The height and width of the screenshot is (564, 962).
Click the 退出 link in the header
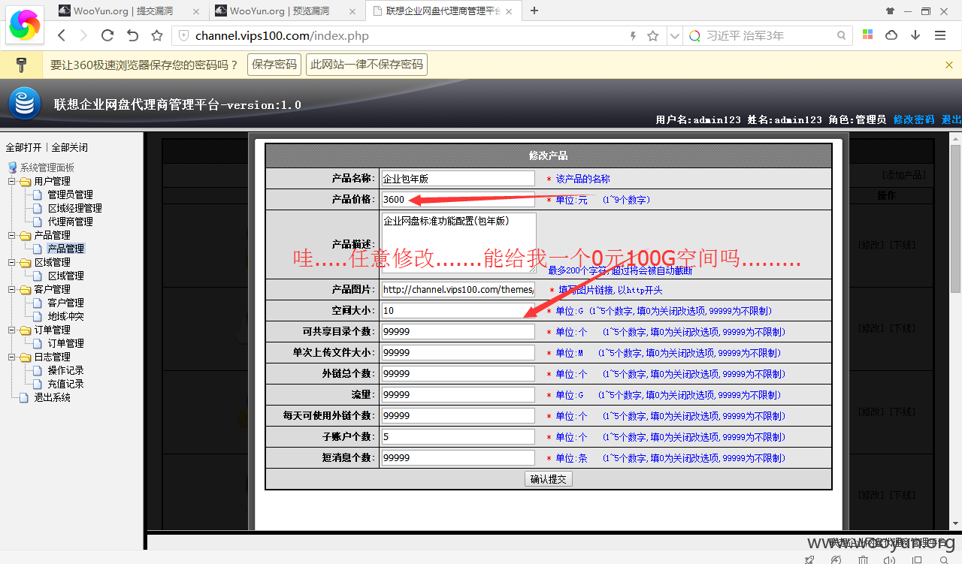951,119
